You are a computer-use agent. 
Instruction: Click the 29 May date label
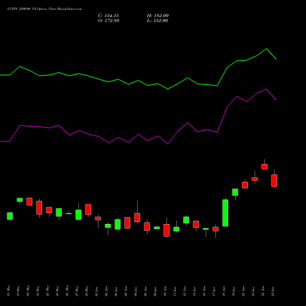pyautogui.click(x=87, y=291)
